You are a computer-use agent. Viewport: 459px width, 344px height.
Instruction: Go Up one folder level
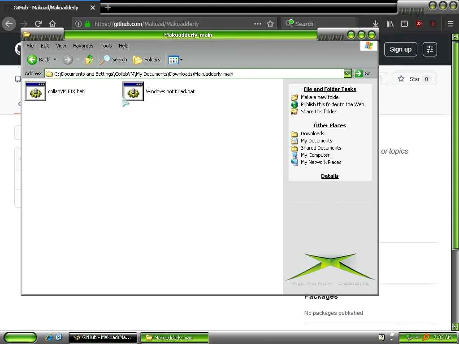(89, 60)
